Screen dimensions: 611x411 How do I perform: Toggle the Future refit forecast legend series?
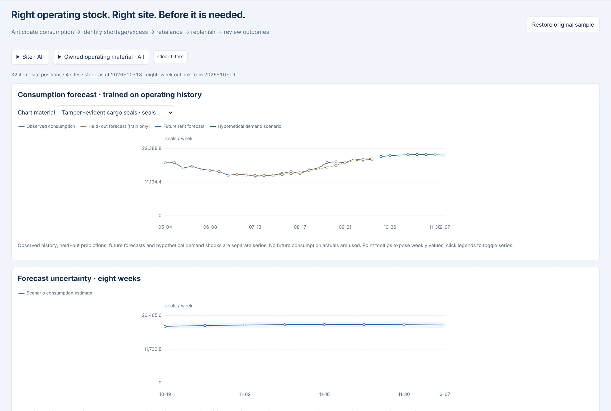click(180, 126)
